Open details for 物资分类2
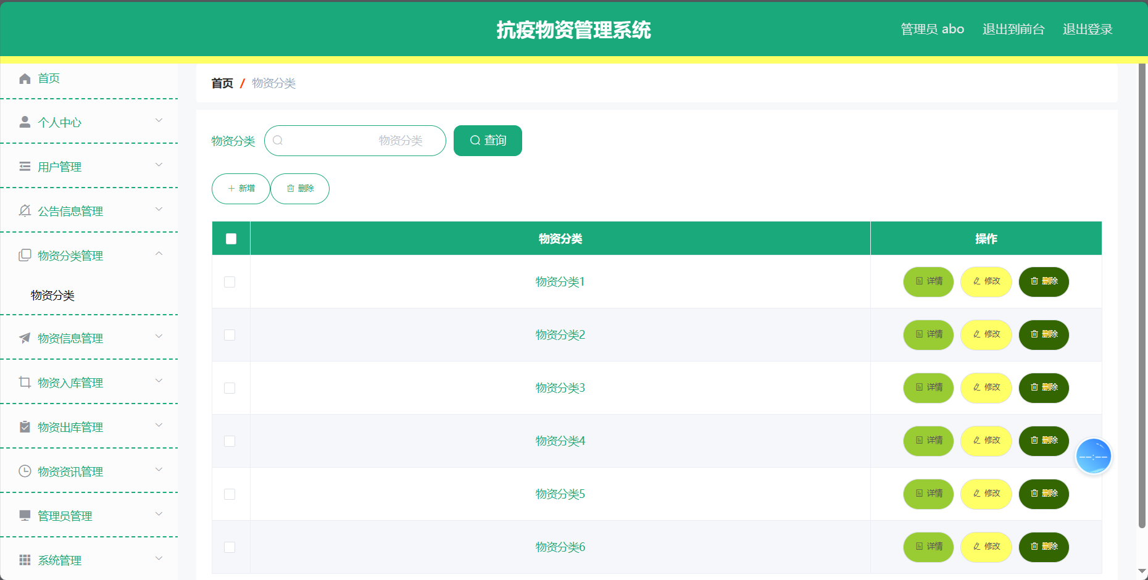This screenshot has height=580, width=1148. 928,334
